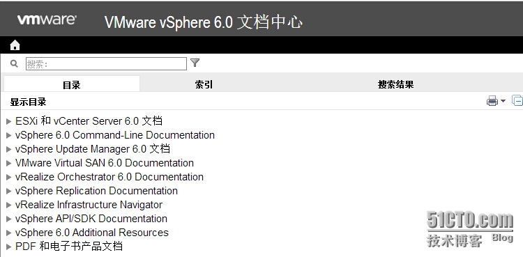Select PDF 和电子书产品文档 entry
This screenshot has width=523, height=257.
pos(69,247)
